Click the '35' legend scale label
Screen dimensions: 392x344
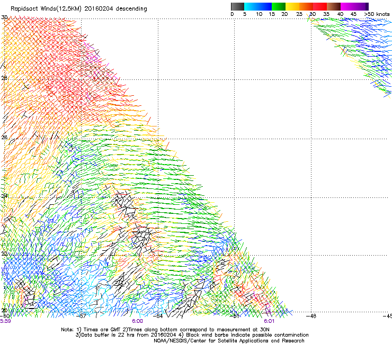[x=326, y=14]
